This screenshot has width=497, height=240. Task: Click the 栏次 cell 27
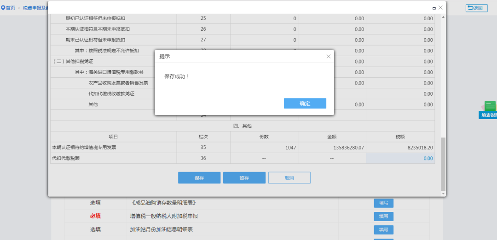[203, 40]
